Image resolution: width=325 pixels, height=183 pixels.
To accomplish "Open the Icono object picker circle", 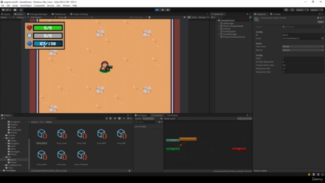I will point(322,39).
